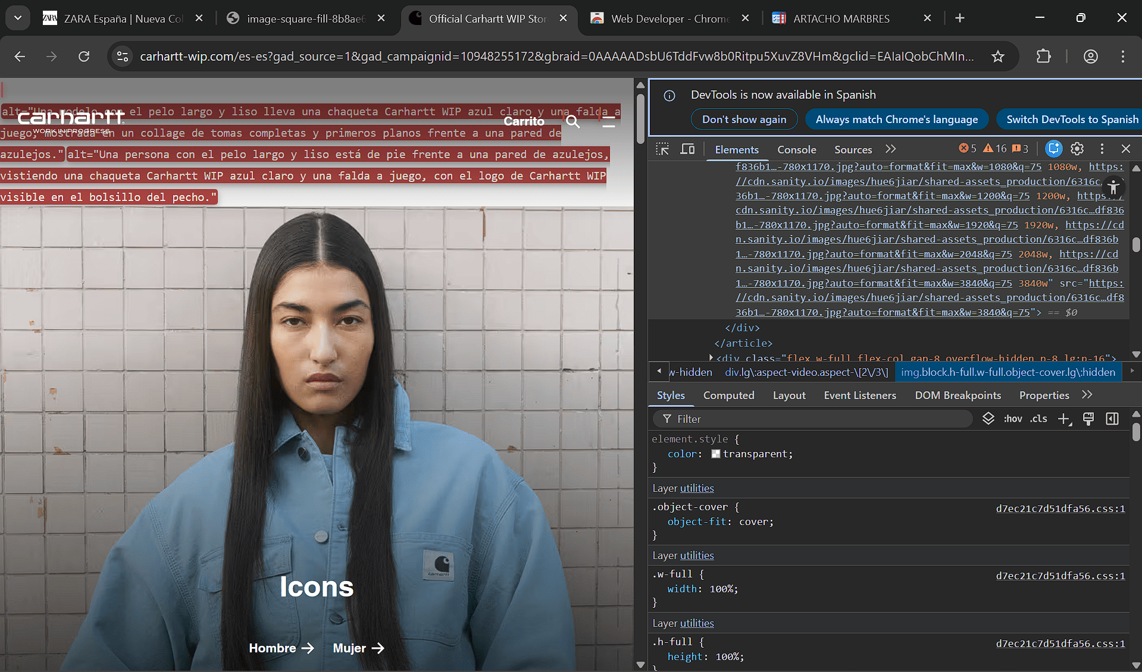The height and width of the screenshot is (672, 1142).
Task: Click the AI assistance icon in DevTools
Action: pos(1053,149)
